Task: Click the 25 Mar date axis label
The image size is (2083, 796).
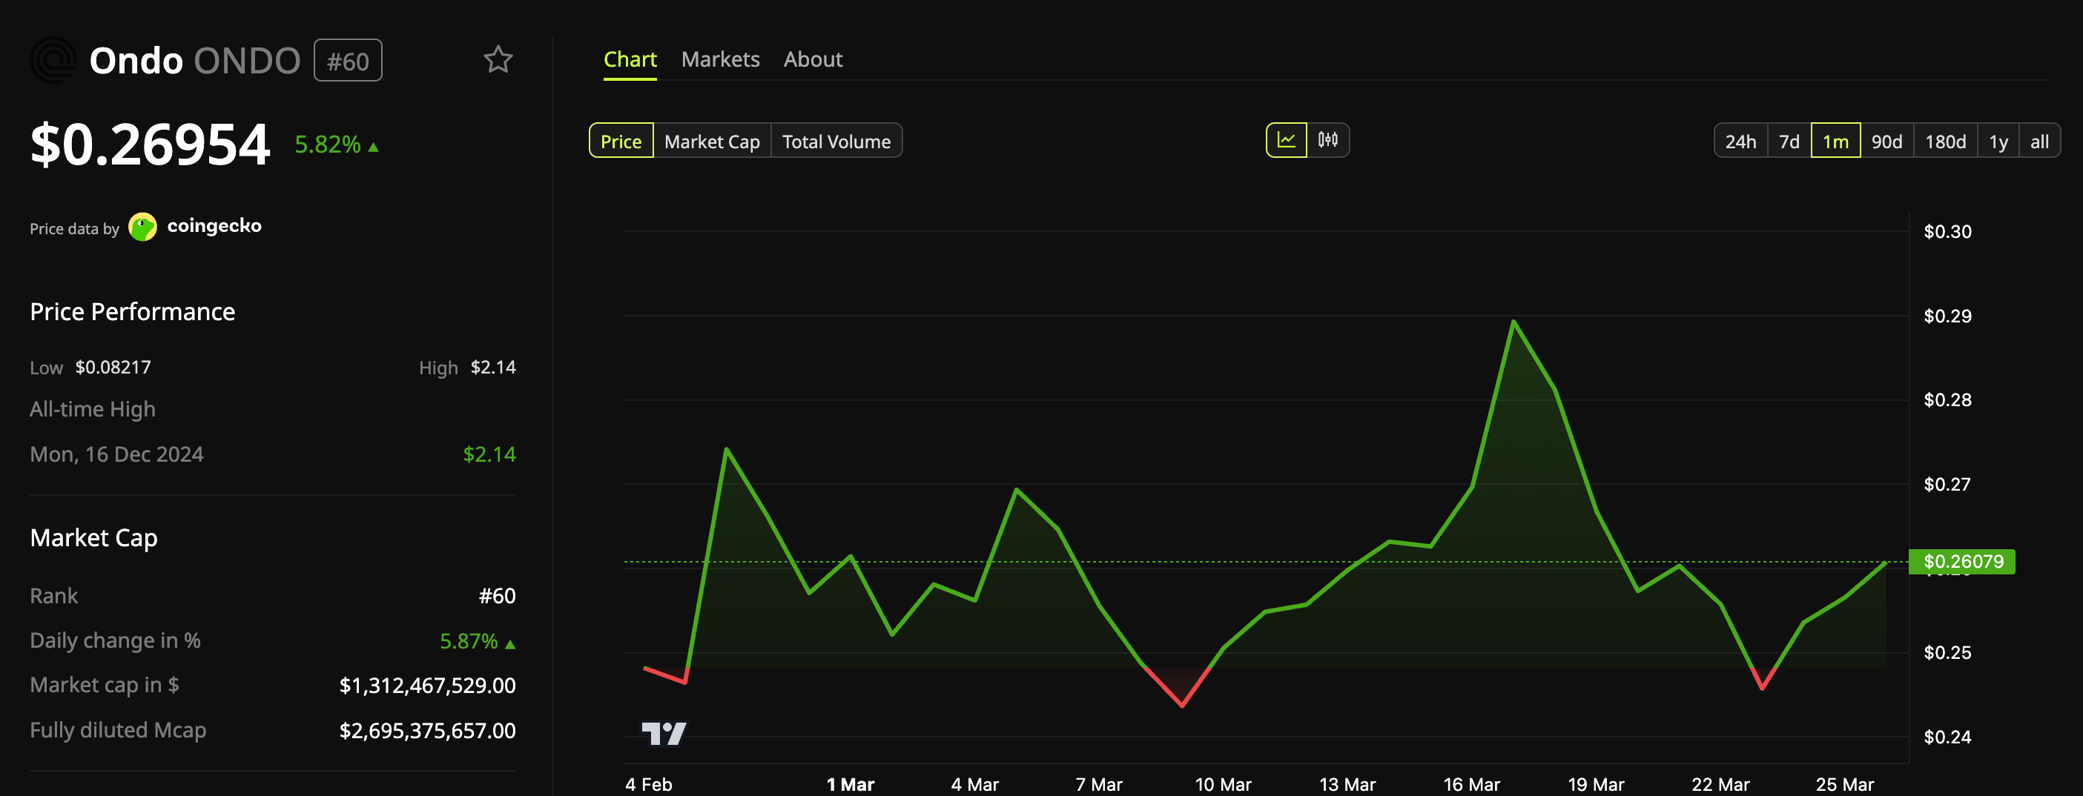Action: coord(1844,785)
